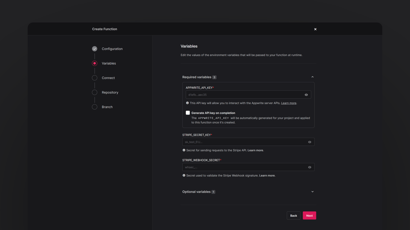The image size is (410, 230).
Task: Click the Branch step circle
Action: [94, 107]
